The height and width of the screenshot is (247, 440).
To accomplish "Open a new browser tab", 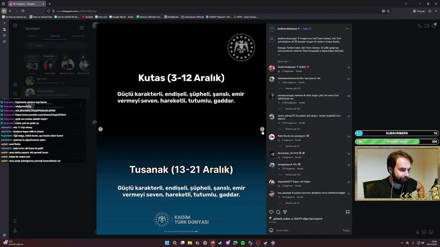I will coord(49,4).
